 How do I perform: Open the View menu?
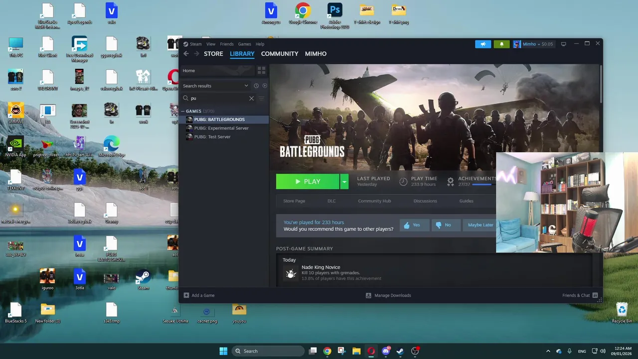point(211,44)
